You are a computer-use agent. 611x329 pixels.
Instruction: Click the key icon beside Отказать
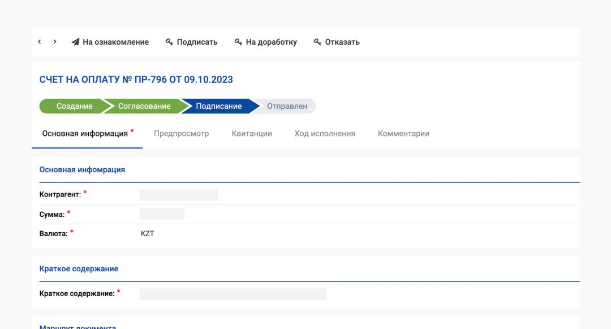(x=317, y=42)
